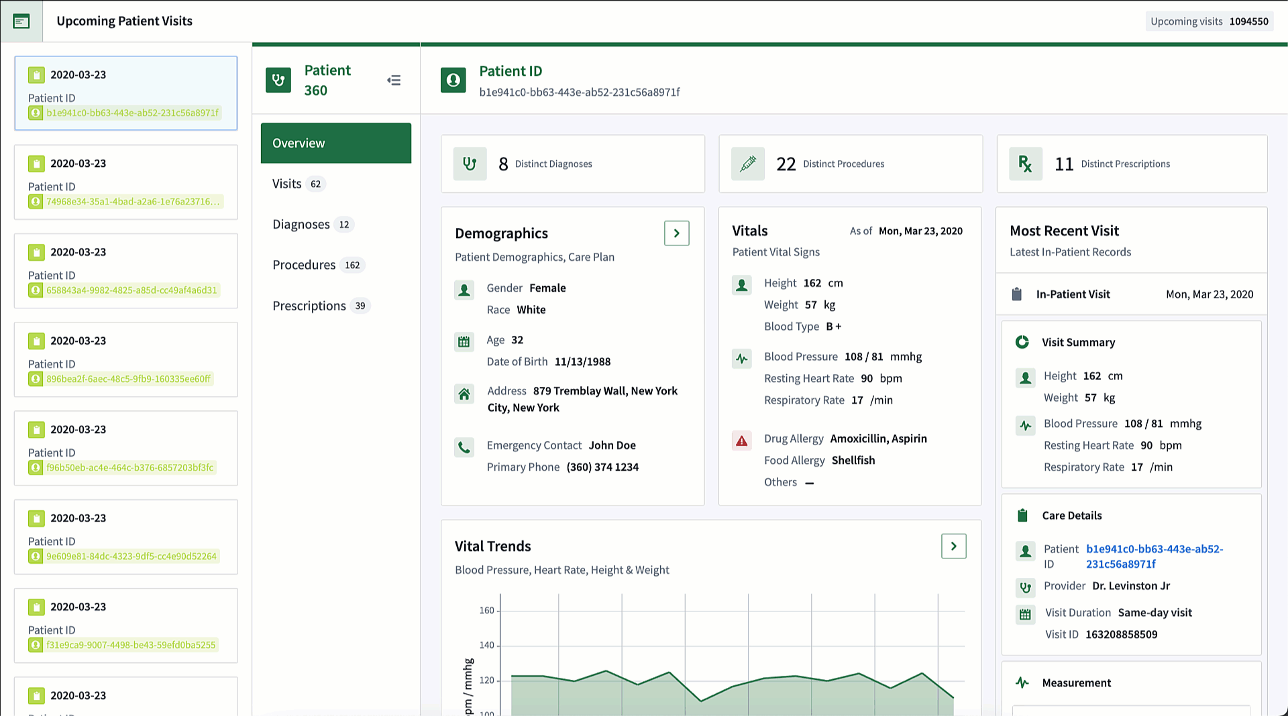Click the Patient 360 stethoscope icon

[x=278, y=80]
